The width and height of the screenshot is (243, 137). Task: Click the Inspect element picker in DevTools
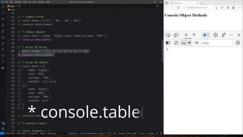(x=168, y=35)
